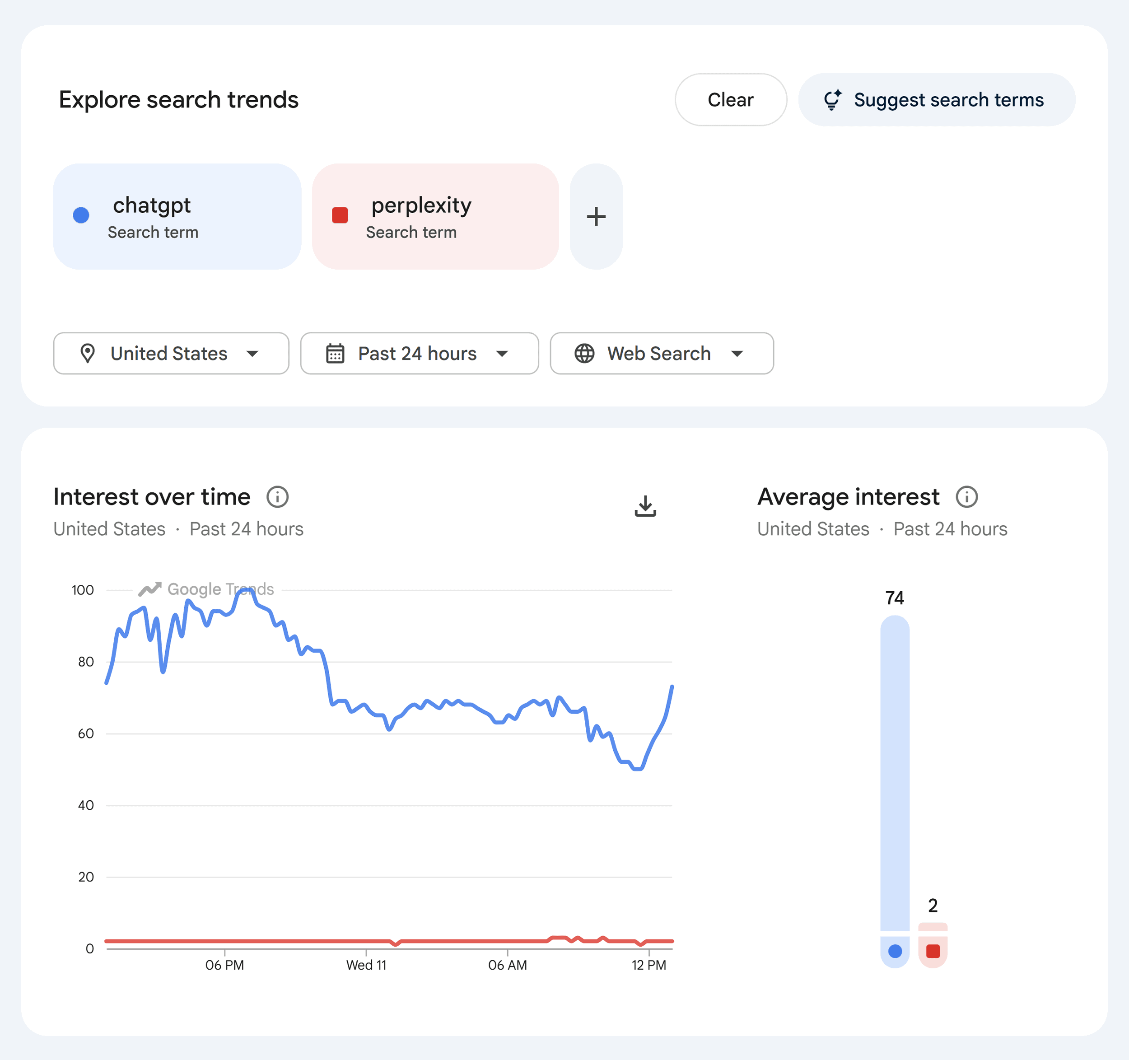Expand the United States region dropdown
The width and height of the screenshot is (1129, 1060).
coord(170,353)
